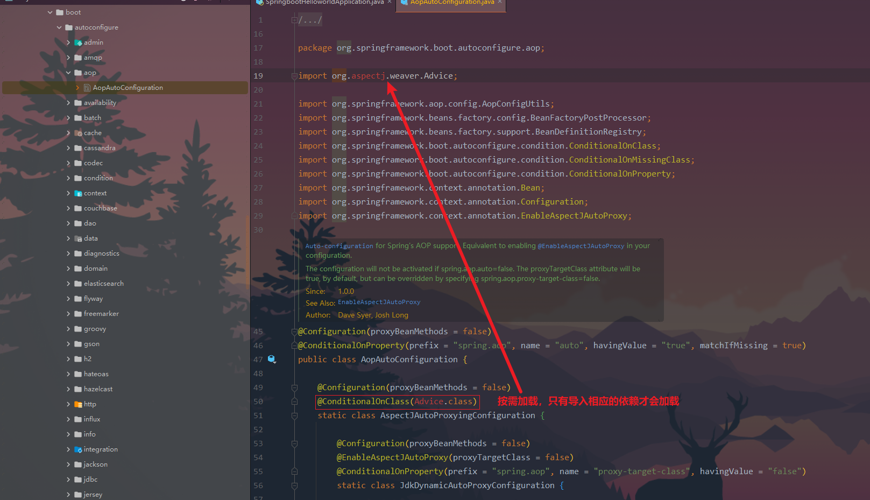
Task: Click the data package icon
Action: [x=78, y=238]
